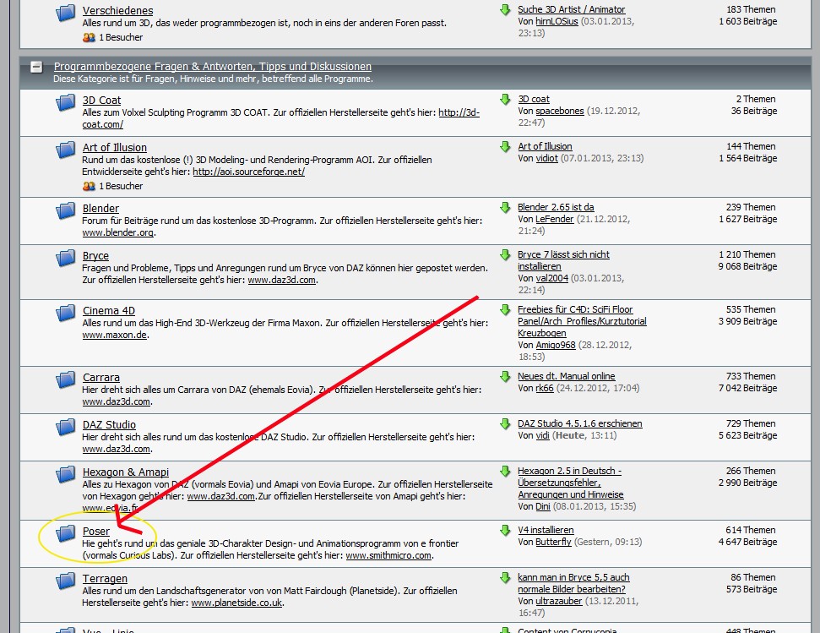
Task: Open the DAZ Studio forum
Action: click(x=109, y=425)
